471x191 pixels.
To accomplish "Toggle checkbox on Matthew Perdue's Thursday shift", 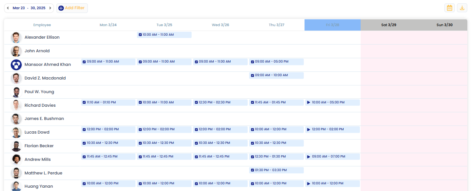I will [252, 170].
